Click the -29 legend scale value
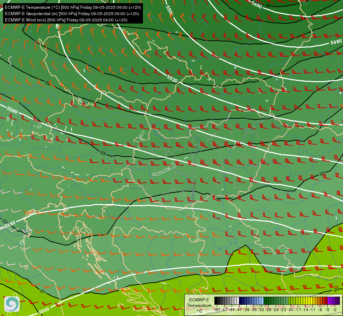This screenshot has width=343, height=316. (x=268, y=310)
